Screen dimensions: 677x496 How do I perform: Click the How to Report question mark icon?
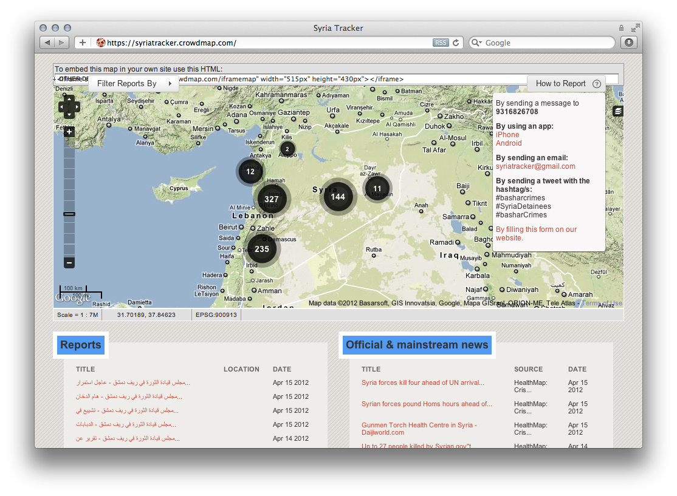pyautogui.click(x=596, y=84)
